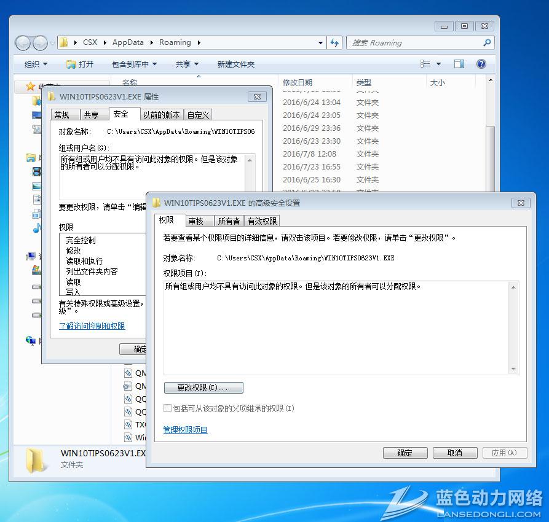Check 包括可从该对象的父项继承的权限 checkbox
The image size is (549, 522).
pyautogui.click(x=168, y=408)
